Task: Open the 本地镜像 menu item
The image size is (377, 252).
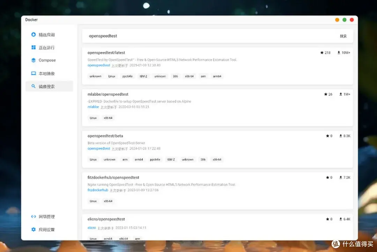Action: click(x=49, y=73)
